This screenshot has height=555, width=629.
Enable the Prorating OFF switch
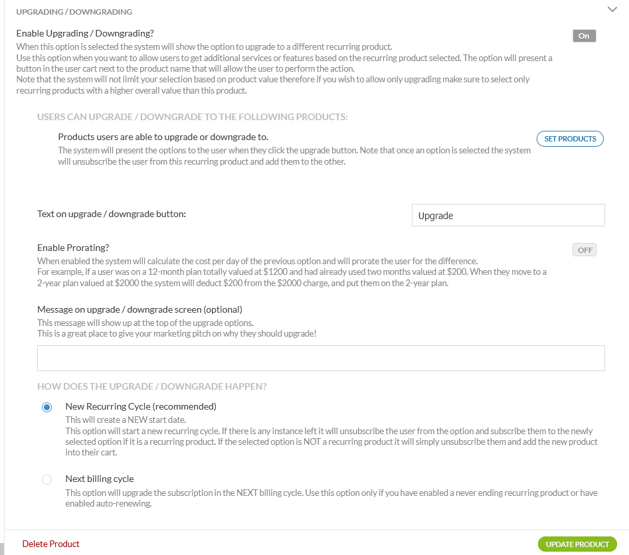click(x=584, y=250)
